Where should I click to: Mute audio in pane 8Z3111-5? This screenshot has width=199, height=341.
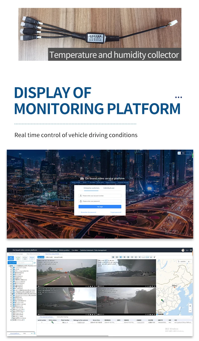coord(152,314)
